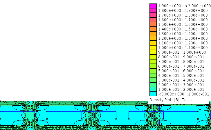The width and height of the screenshot is (211, 130).
Task: Click the swatch for 1.200e+000 : 1.300e+000
Action: click(x=153, y=38)
